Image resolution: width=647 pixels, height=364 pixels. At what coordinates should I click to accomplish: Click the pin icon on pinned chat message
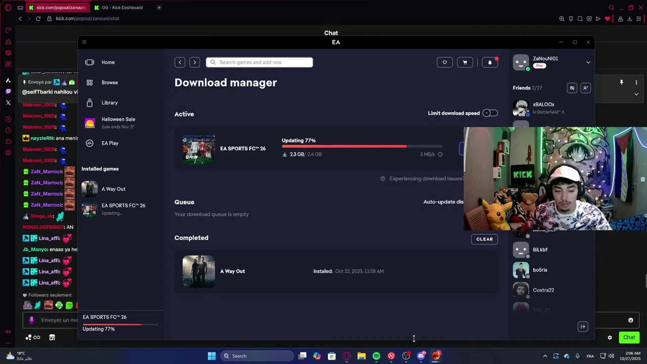621,82
